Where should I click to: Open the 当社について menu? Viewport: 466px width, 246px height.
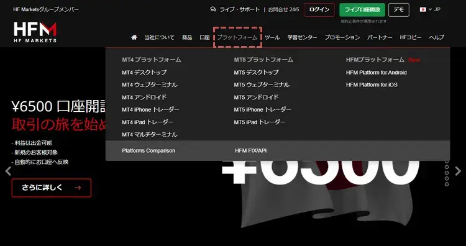click(159, 37)
